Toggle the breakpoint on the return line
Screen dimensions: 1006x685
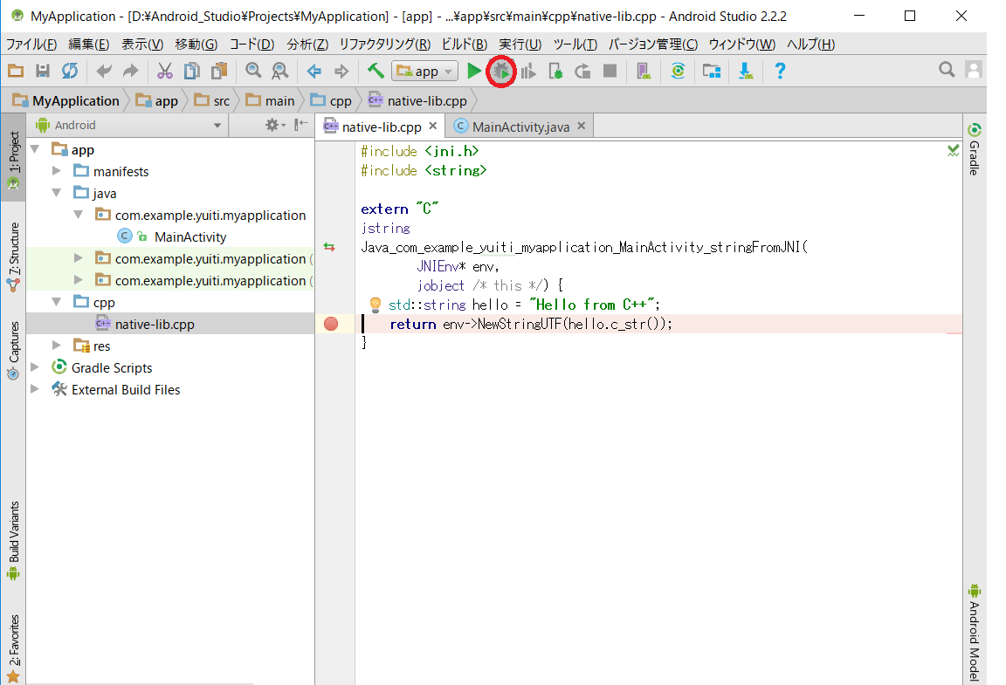331,325
